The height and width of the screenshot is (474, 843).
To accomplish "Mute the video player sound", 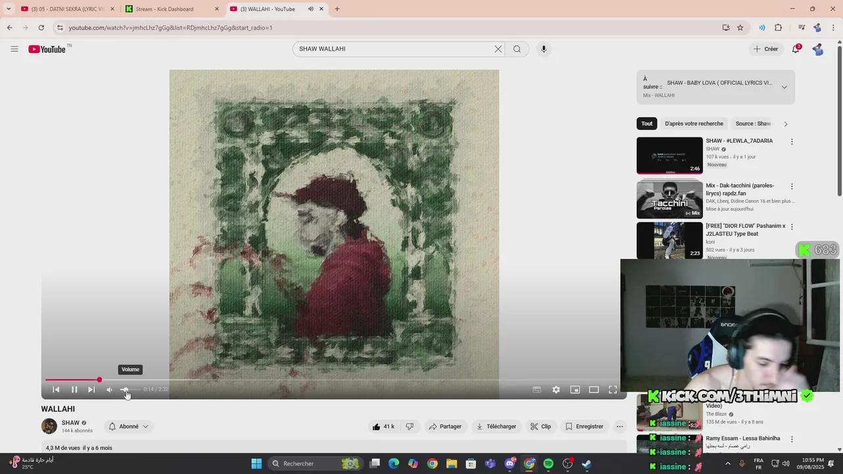I will click(109, 390).
